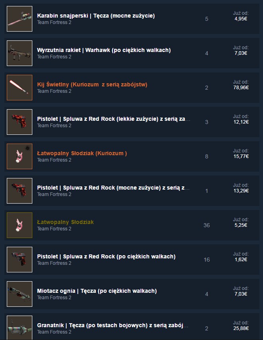Click the Miotacz ognia Tęcza flamethrower image

(20, 294)
